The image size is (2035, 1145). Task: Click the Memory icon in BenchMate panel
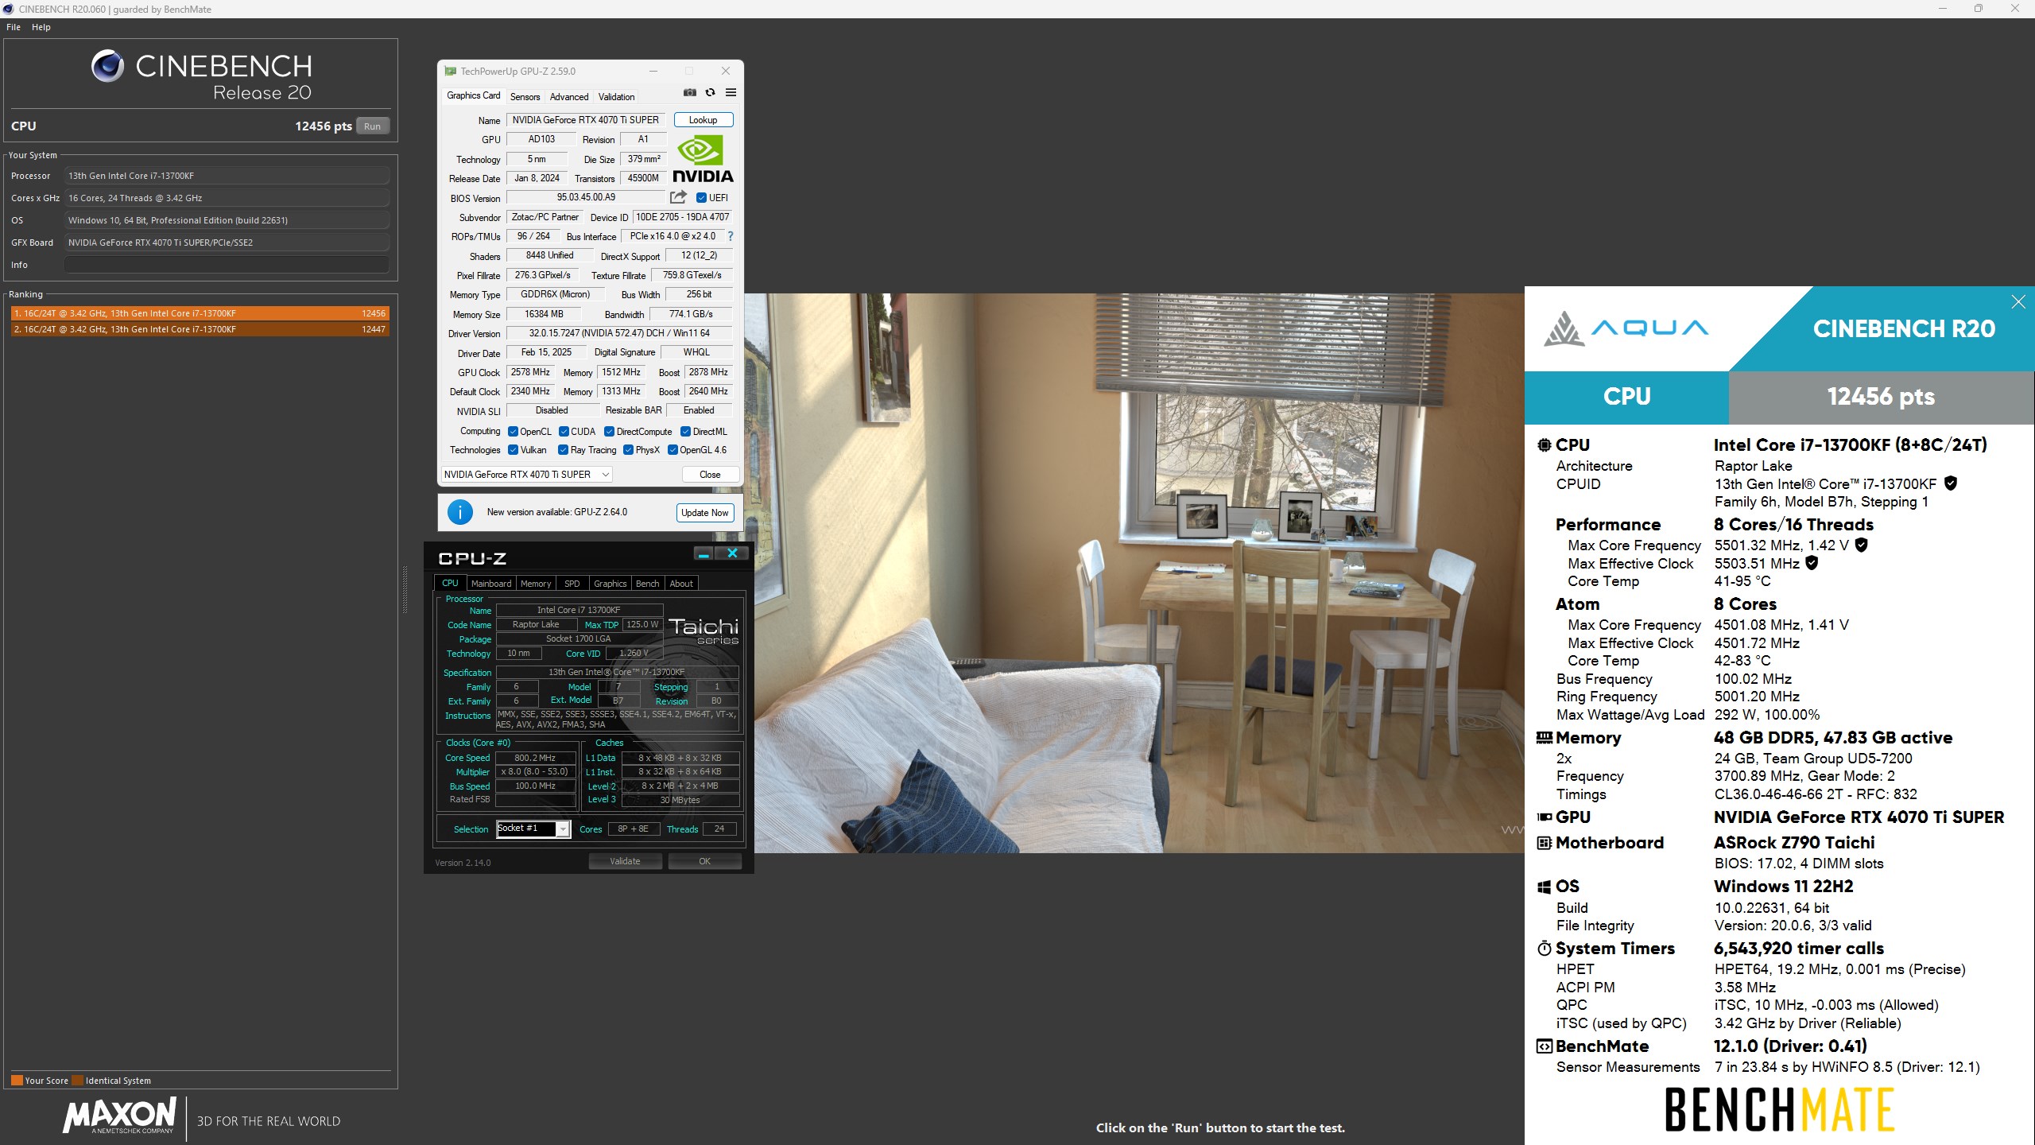pyautogui.click(x=1545, y=738)
